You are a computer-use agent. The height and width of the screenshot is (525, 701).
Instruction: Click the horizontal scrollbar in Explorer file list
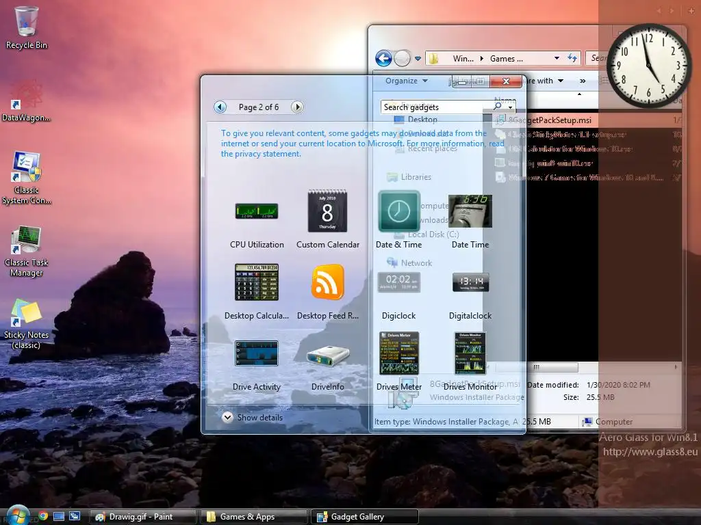tap(537, 367)
